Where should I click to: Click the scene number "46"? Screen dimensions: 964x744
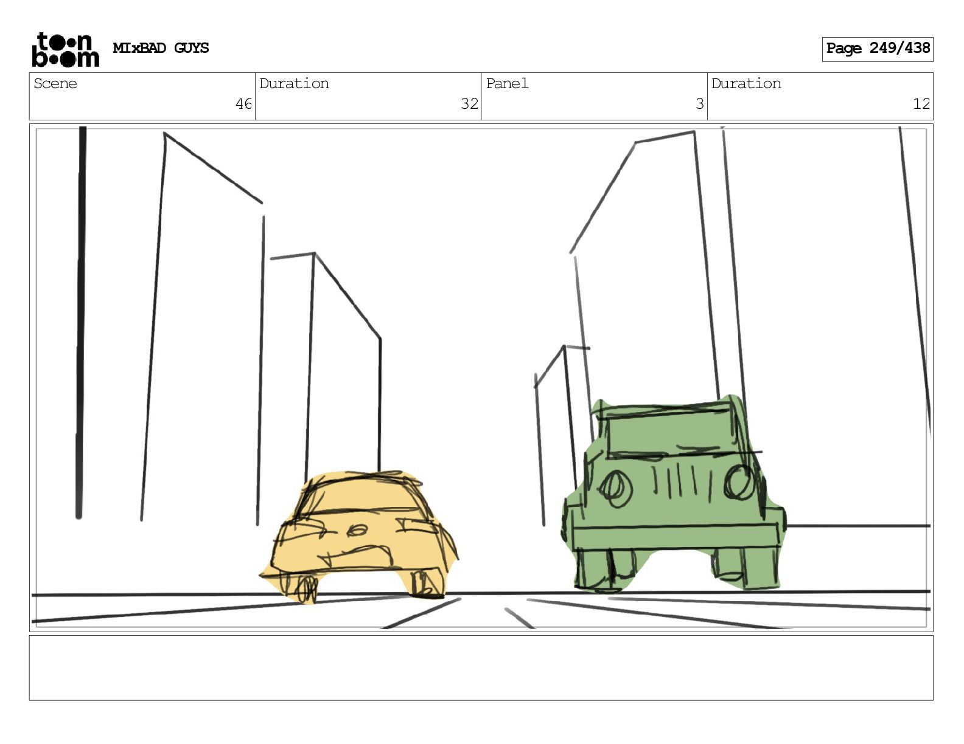243,104
